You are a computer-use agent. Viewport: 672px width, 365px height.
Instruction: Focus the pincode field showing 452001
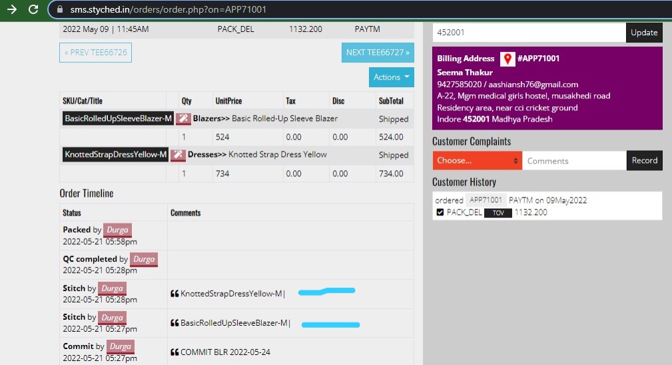pyautogui.click(x=529, y=33)
